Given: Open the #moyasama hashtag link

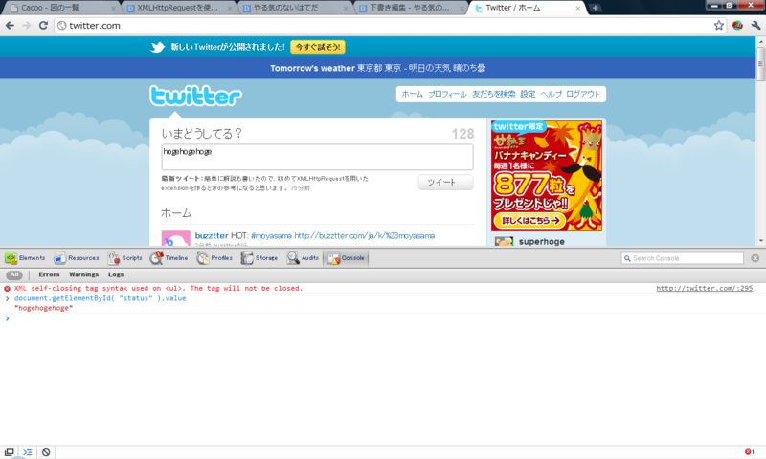Looking at the screenshot, I should 271,235.
